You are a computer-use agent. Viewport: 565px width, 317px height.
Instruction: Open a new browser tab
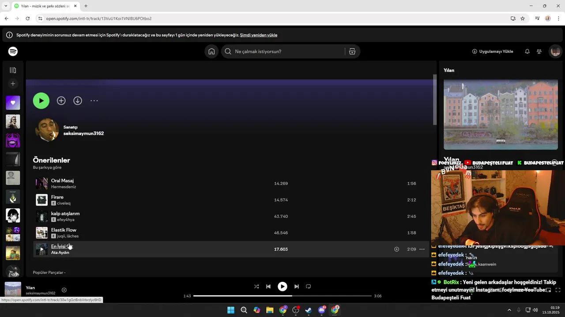[x=86, y=6]
